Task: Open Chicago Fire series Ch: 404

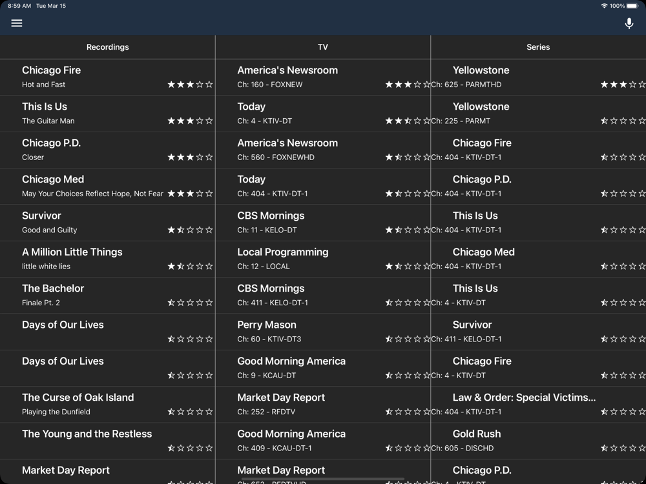Action: [x=539, y=150]
